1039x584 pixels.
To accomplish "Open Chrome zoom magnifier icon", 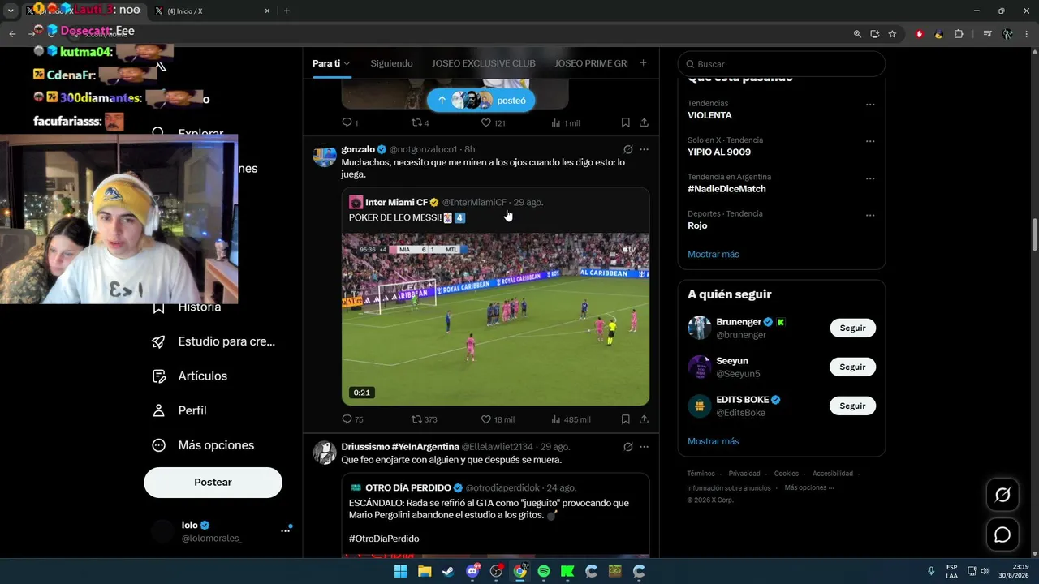I will pos(857,34).
